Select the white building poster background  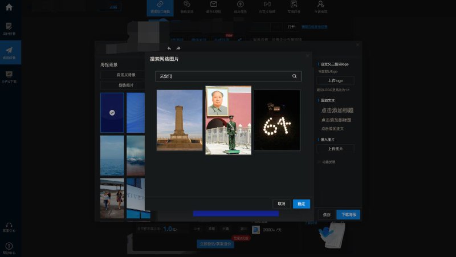(136, 198)
